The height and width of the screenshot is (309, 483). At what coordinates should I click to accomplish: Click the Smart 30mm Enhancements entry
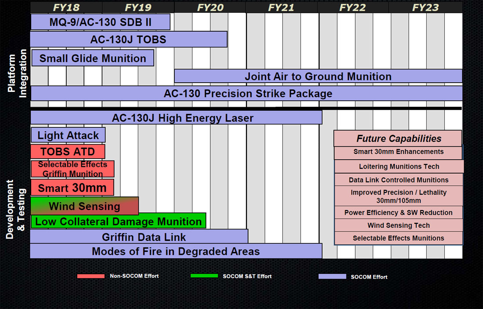398,153
